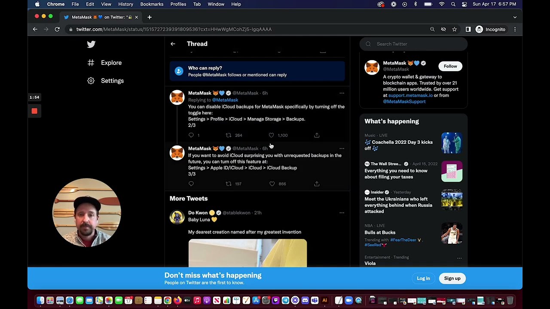Click Chrome's back navigation arrow
Viewport: 550px width, 309px height.
tap(35, 29)
